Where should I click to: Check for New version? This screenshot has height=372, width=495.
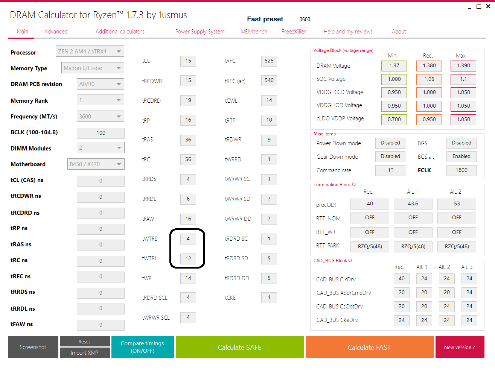click(x=460, y=347)
